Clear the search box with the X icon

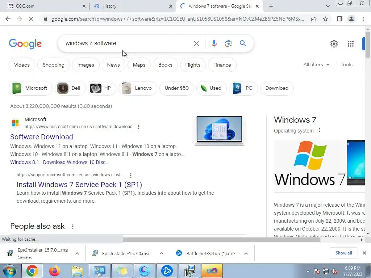[x=196, y=43]
